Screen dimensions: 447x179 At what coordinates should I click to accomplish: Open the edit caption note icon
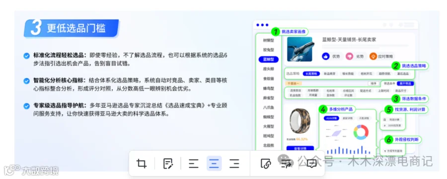(x=168, y=164)
